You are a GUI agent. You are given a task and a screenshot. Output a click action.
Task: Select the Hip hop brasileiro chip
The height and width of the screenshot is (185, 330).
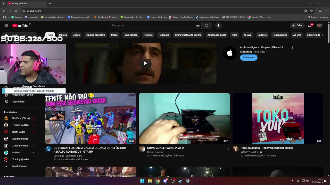95,35
